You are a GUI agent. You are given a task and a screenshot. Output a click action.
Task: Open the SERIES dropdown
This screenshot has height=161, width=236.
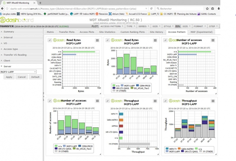coord(144,26)
